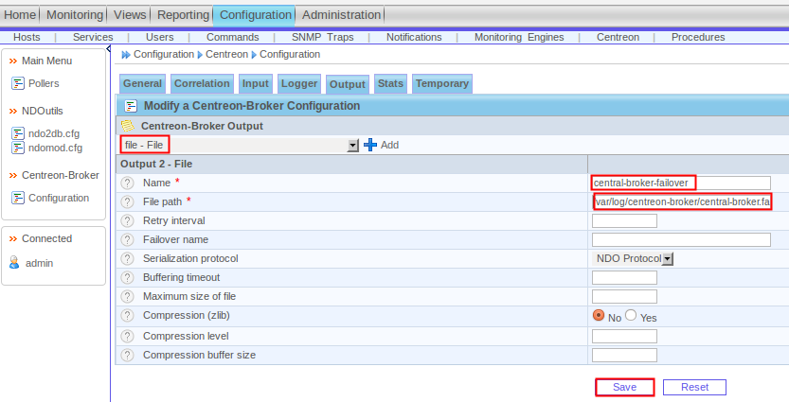789x402 pixels.
Task: Click the help icon beside Name
Action: point(127,183)
